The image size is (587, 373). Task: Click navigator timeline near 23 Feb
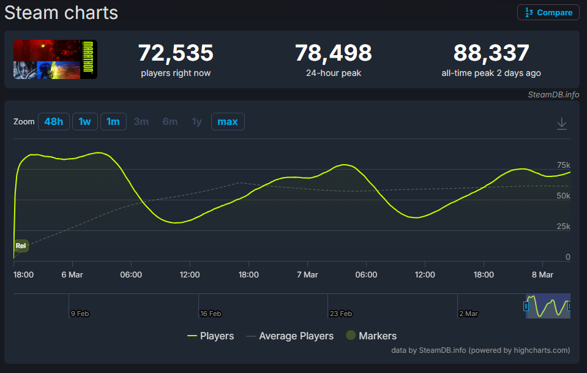(341, 314)
